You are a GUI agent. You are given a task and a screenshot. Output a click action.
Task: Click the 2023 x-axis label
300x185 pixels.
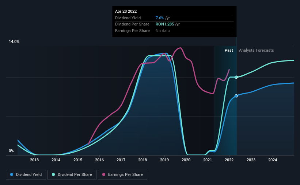click(x=251, y=160)
